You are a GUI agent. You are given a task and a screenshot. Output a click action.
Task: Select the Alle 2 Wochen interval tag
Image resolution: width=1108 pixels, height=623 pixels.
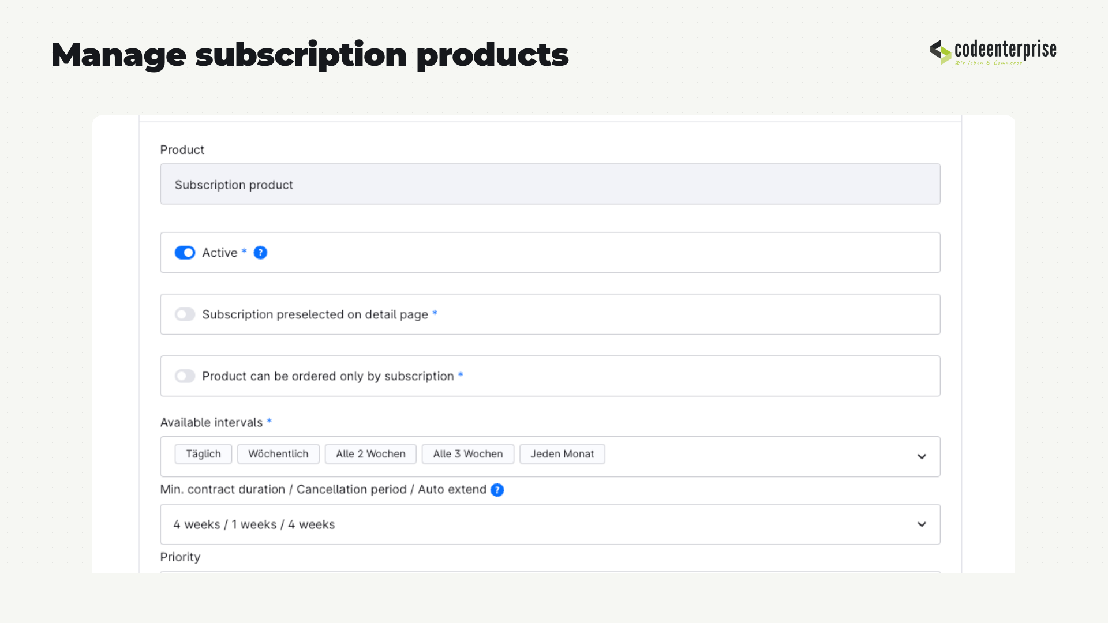[x=370, y=454]
